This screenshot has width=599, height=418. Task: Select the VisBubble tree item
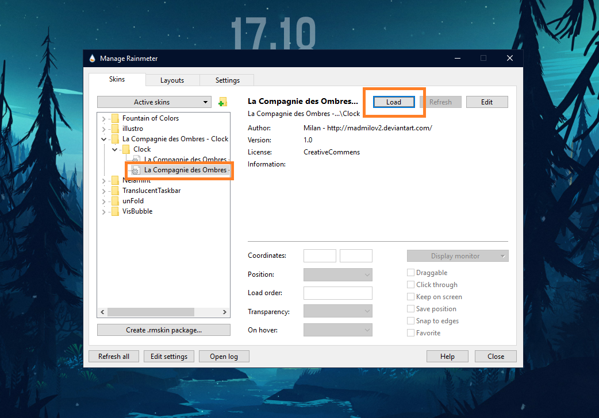[137, 211]
